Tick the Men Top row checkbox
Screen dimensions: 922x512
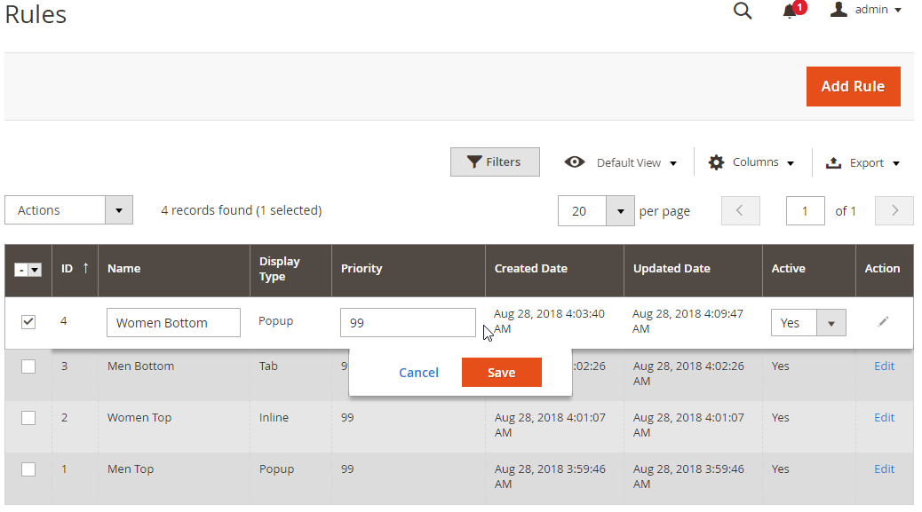pyautogui.click(x=28, y=469)
